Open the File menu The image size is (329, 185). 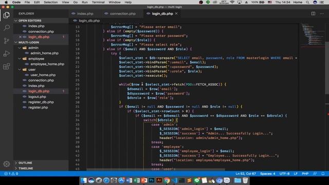tap(27, 2)
